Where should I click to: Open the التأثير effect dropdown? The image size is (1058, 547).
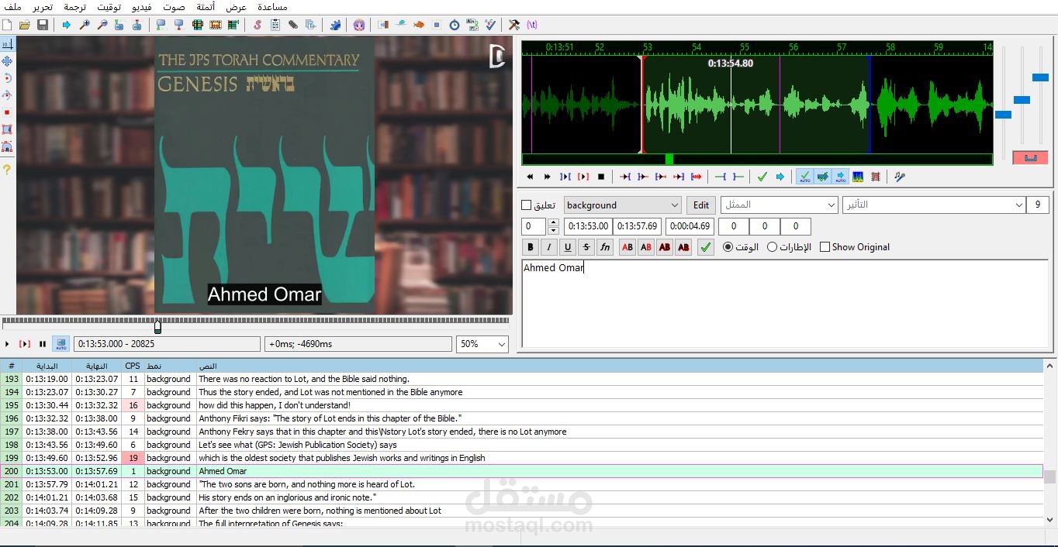(1018, 205)
